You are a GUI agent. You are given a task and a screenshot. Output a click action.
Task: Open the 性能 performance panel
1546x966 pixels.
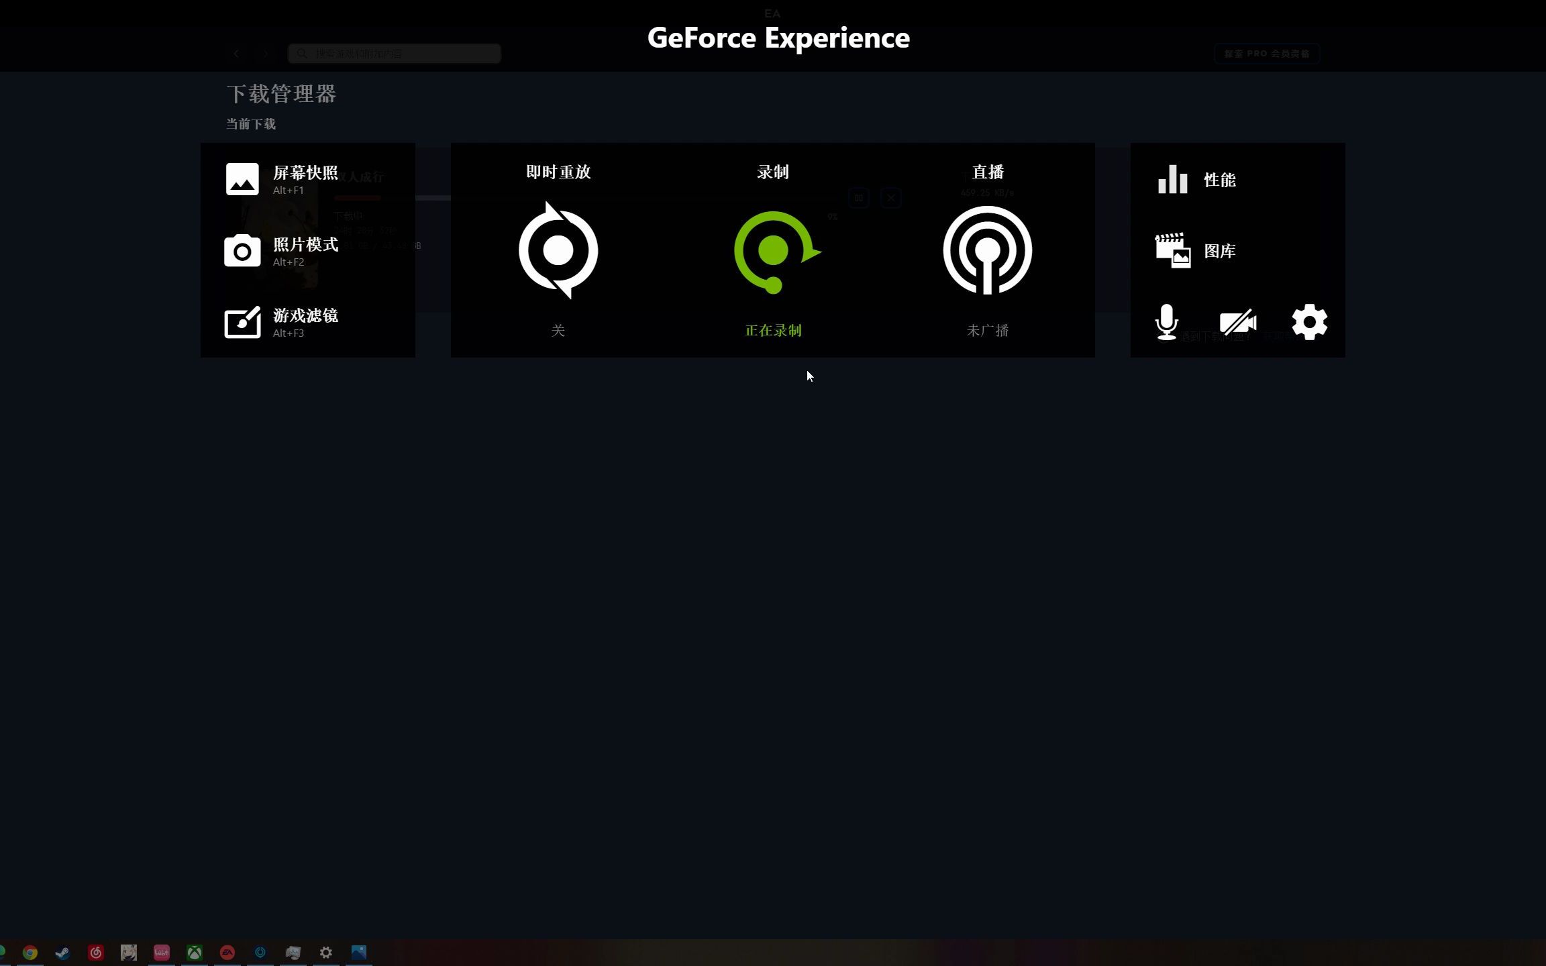pos(1197,180)
